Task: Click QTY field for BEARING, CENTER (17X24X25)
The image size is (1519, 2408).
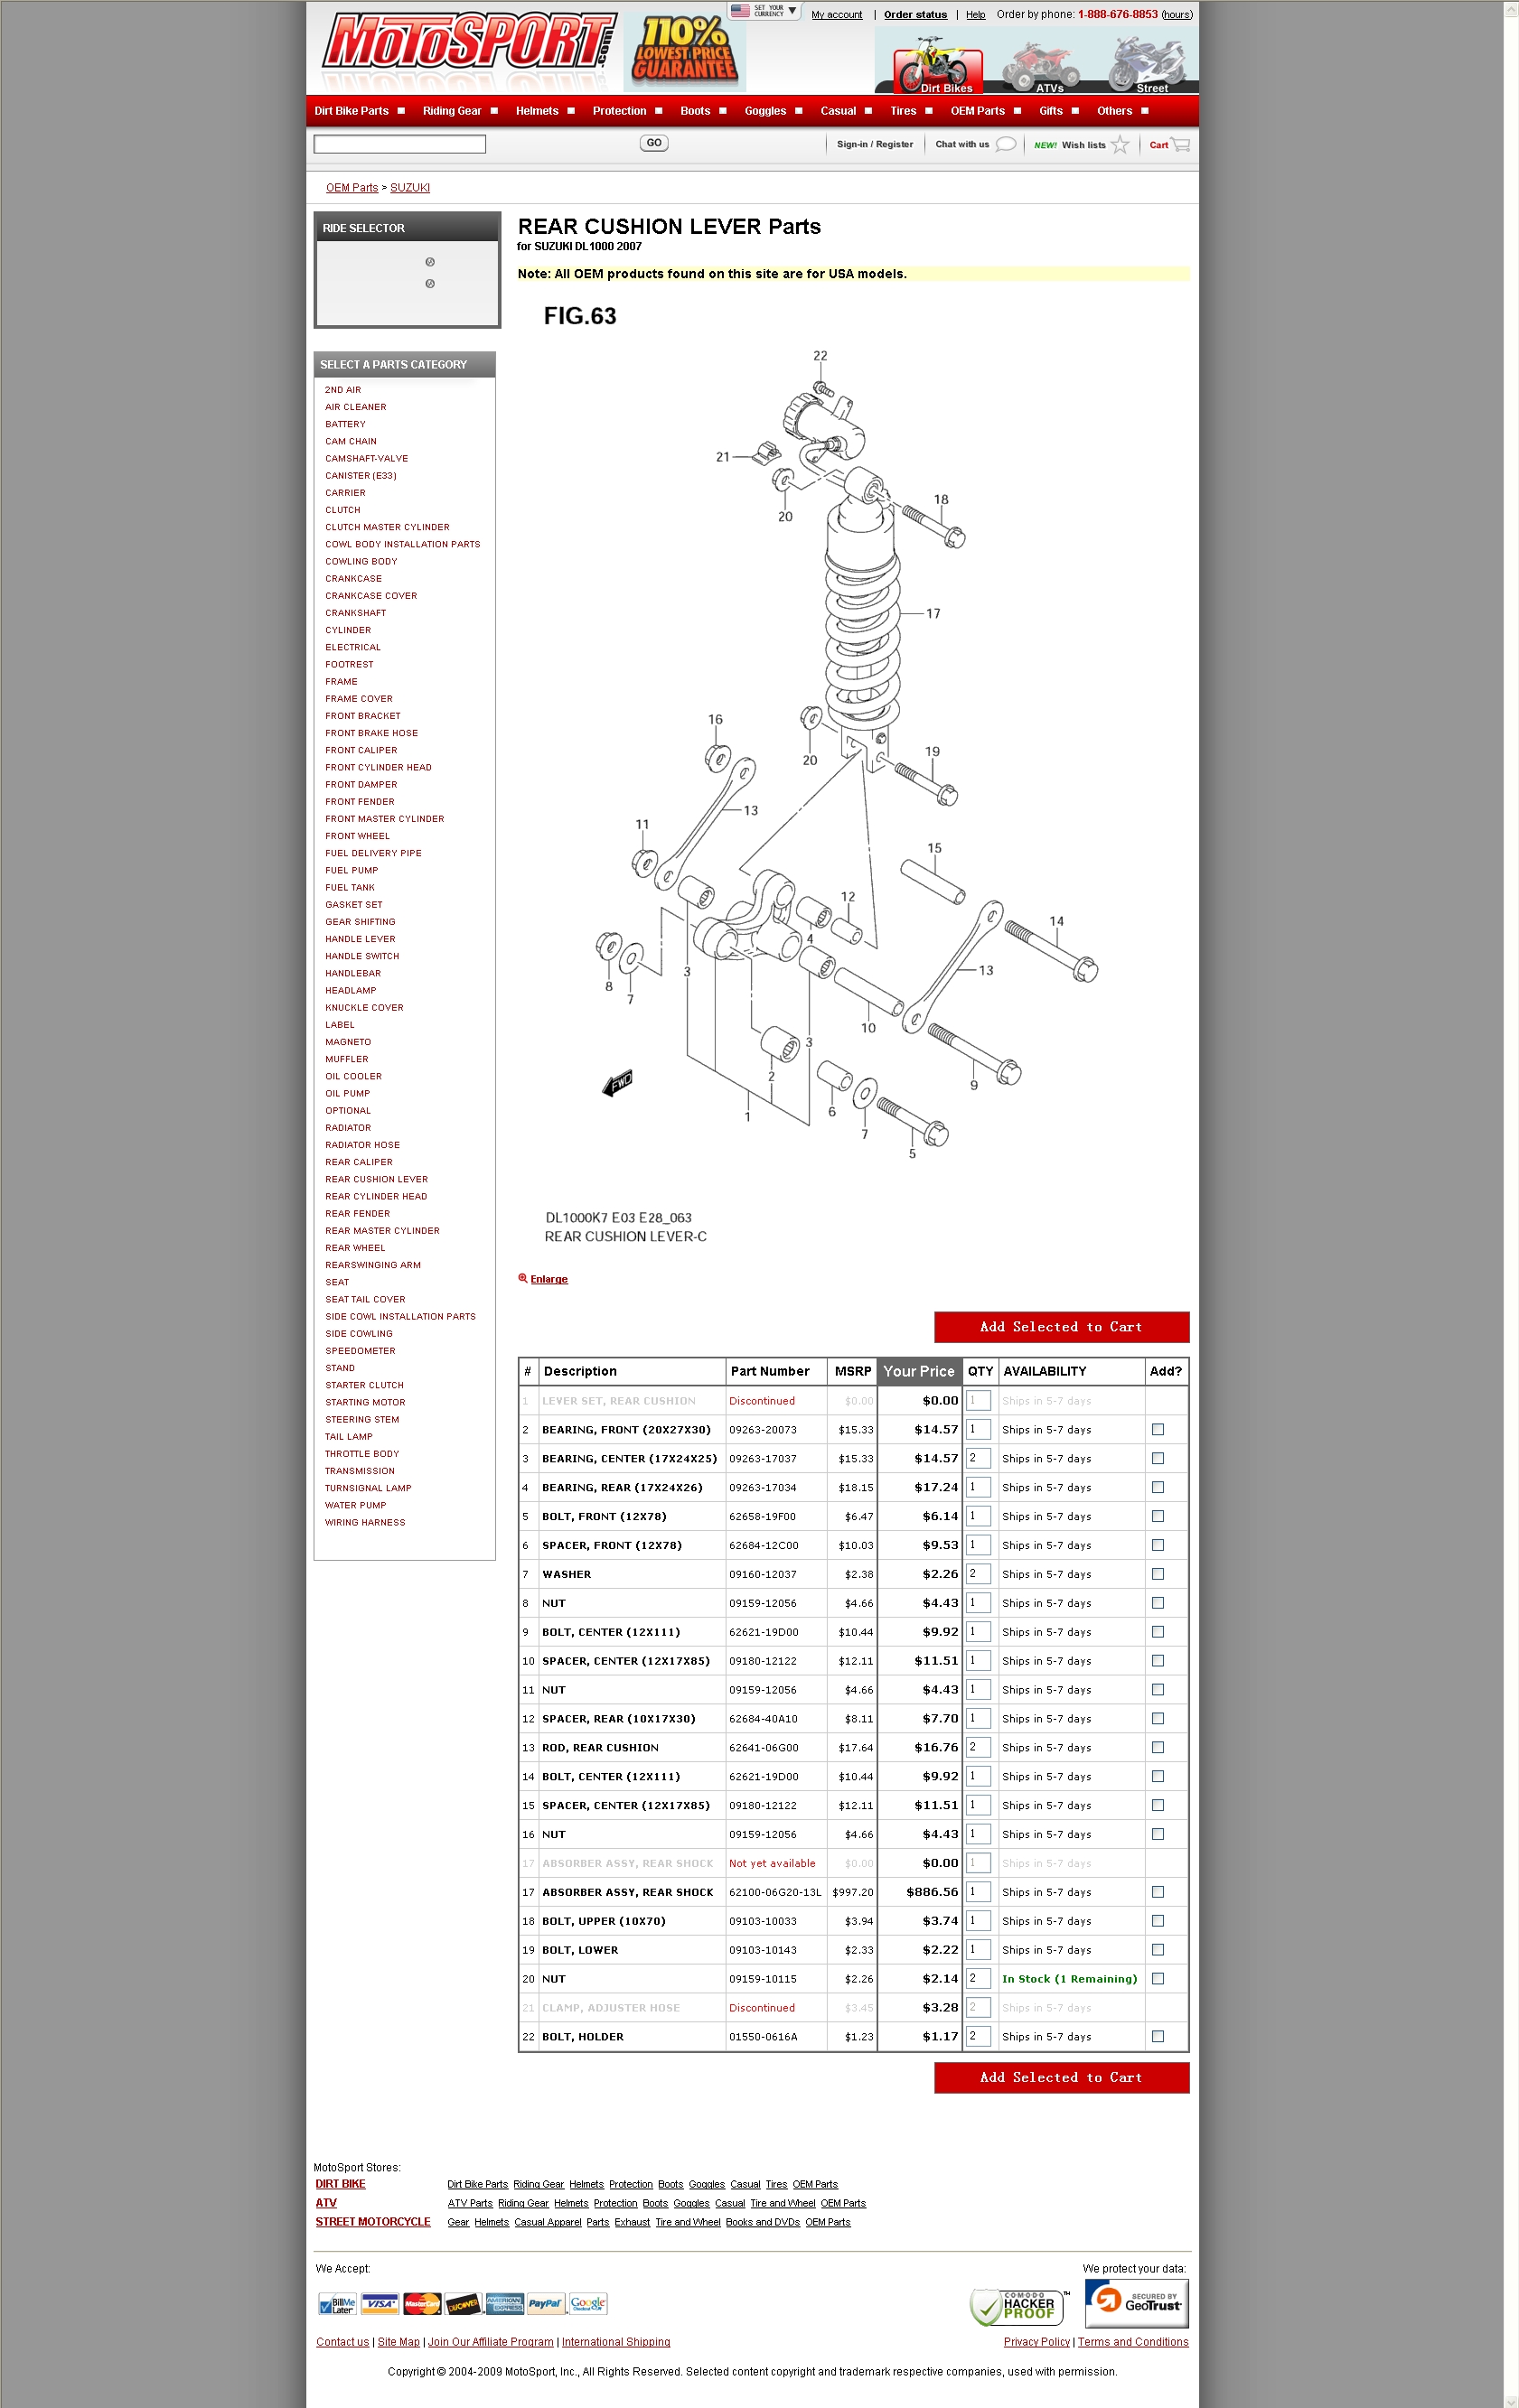Action: click(x=979, y=1459)
